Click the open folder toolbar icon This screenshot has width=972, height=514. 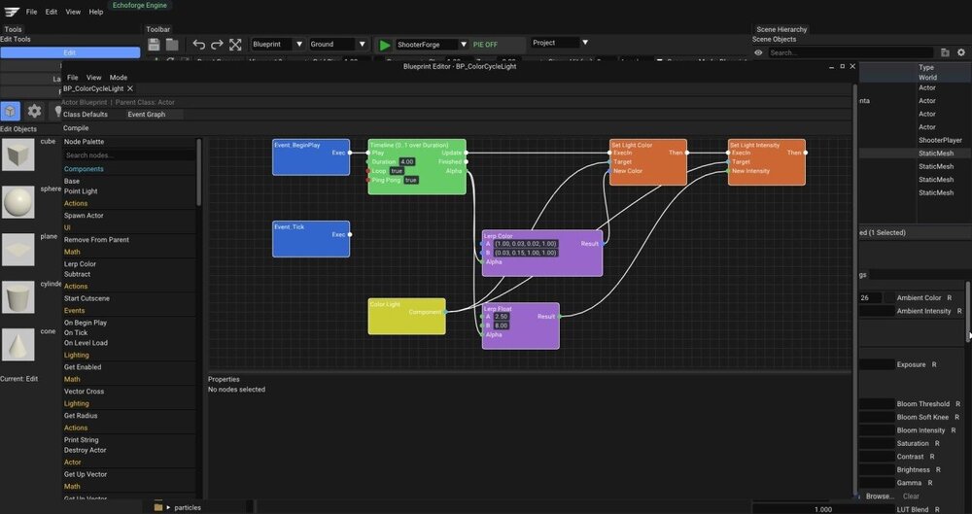(172, 44)
